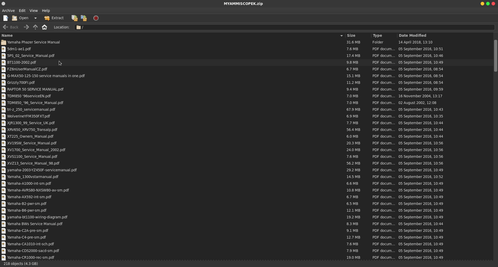Click the status bar text '218 objects (4.3 GB)'
Screen dimensions: 498x267
click(21, 264)
